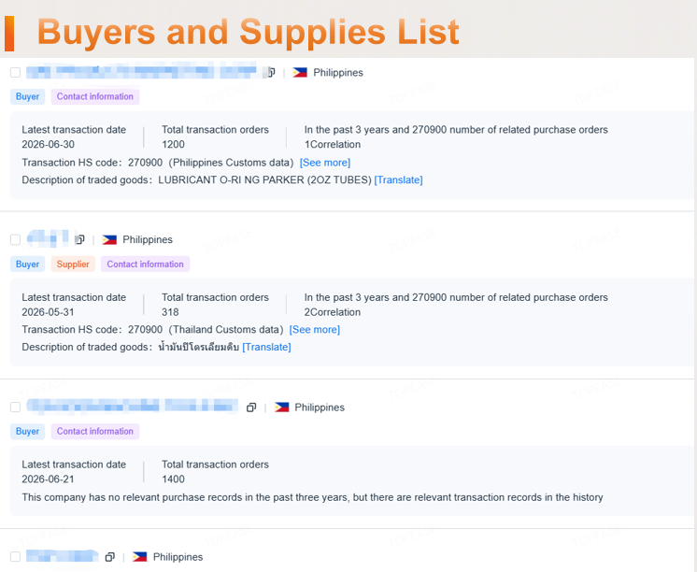Copy the fourth company name via copy icon

[110, 557]
